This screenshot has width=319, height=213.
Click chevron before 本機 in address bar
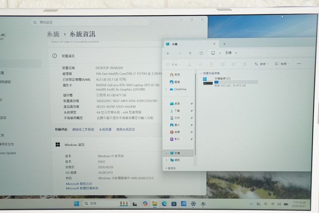tap(220, 53)
